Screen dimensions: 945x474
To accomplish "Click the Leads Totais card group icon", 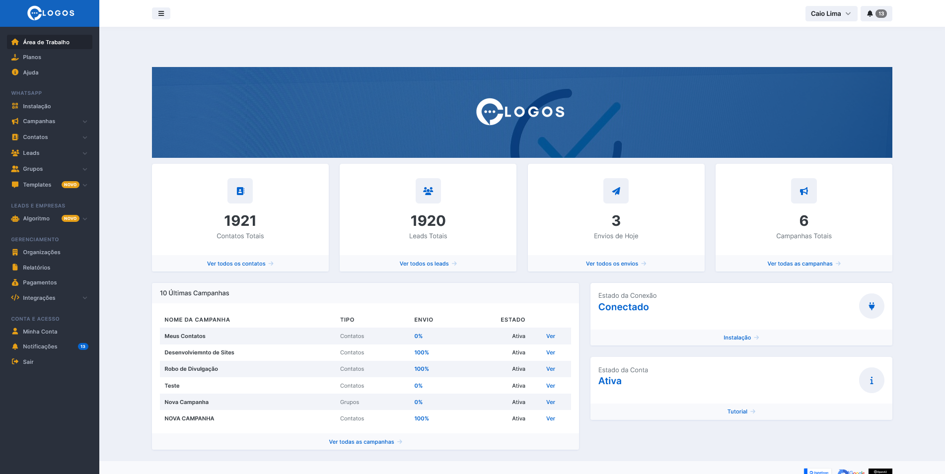I will [428, 191].
